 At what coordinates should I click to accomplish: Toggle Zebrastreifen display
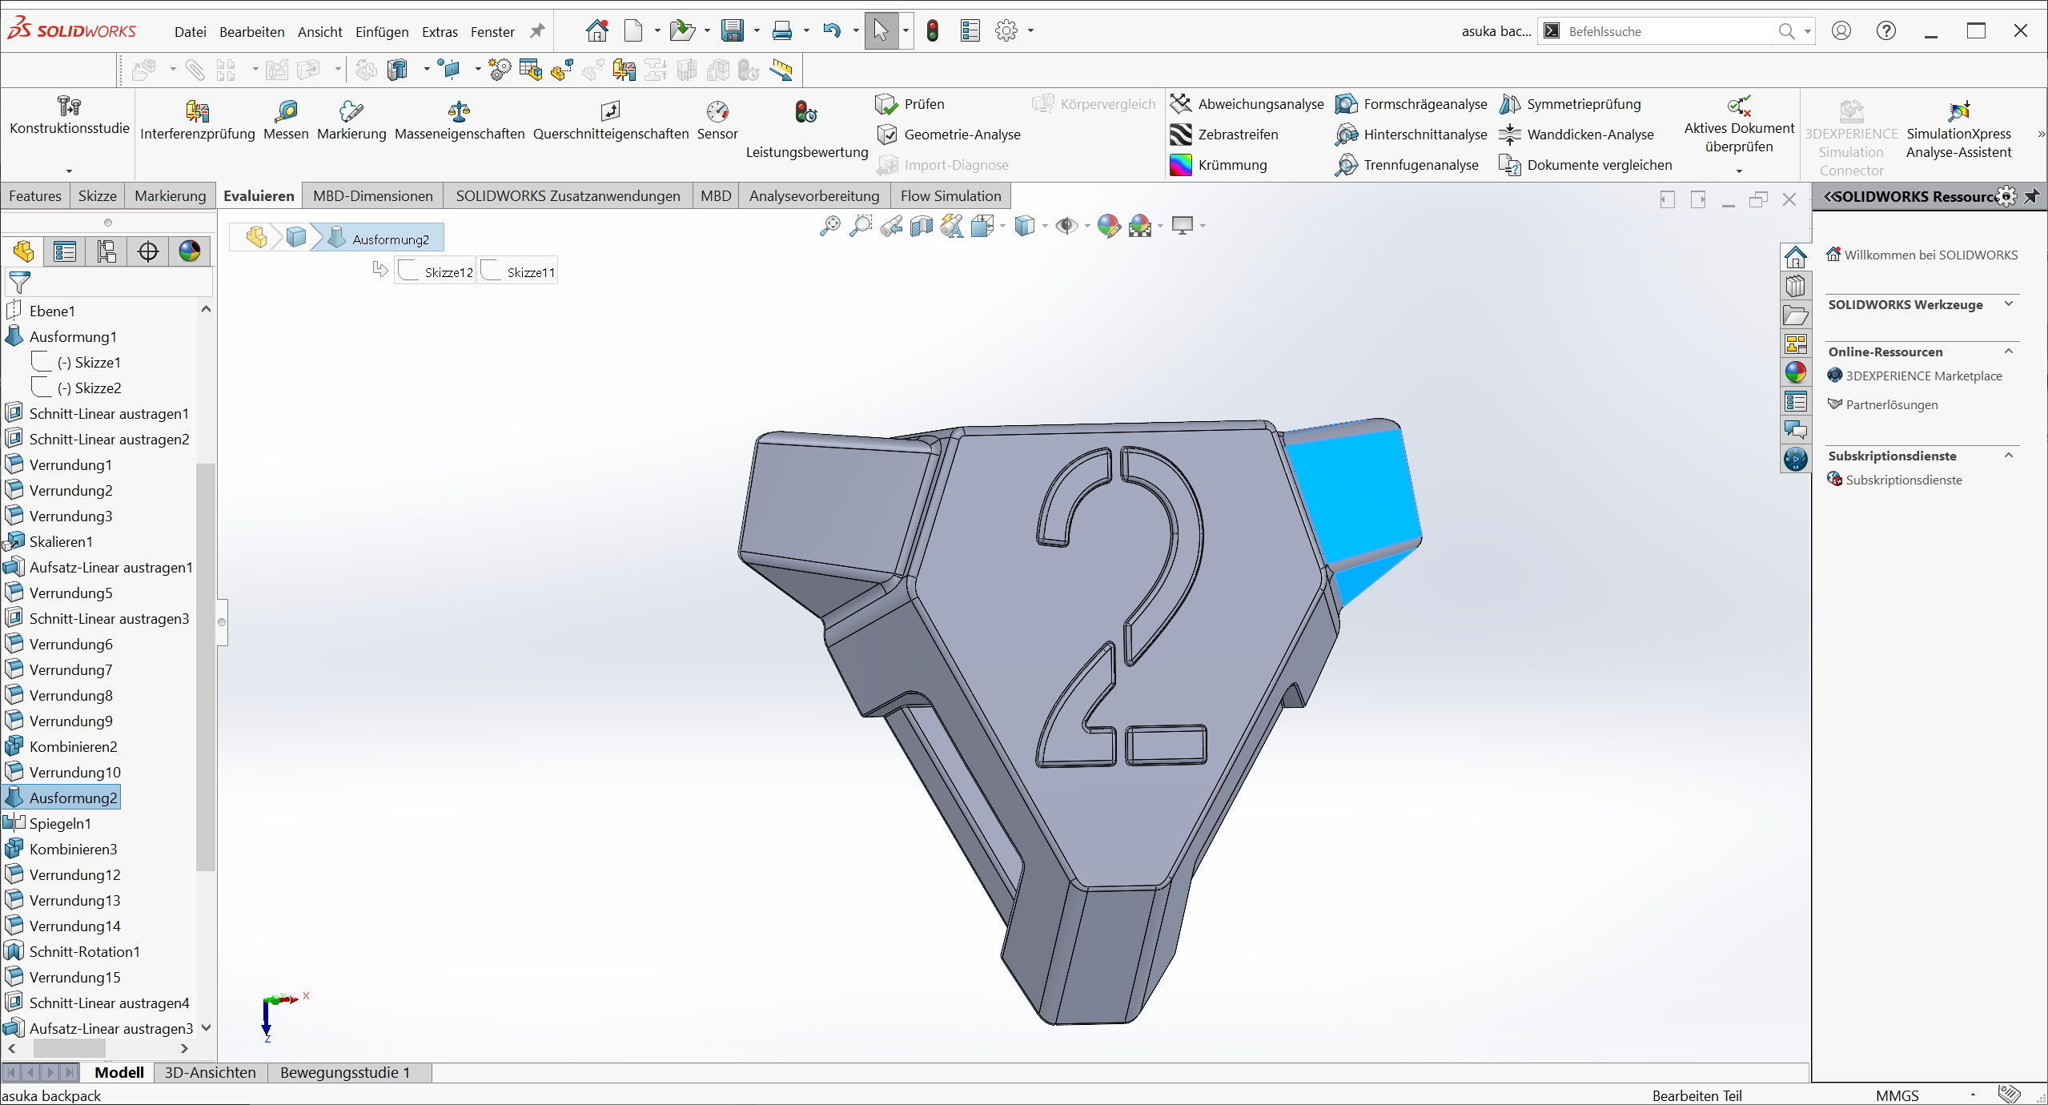point(1224,135)
